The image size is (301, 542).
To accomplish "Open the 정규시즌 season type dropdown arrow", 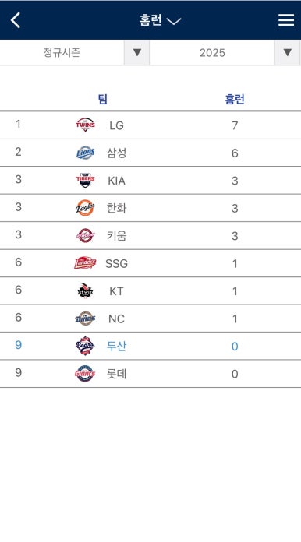I will 137,52.
